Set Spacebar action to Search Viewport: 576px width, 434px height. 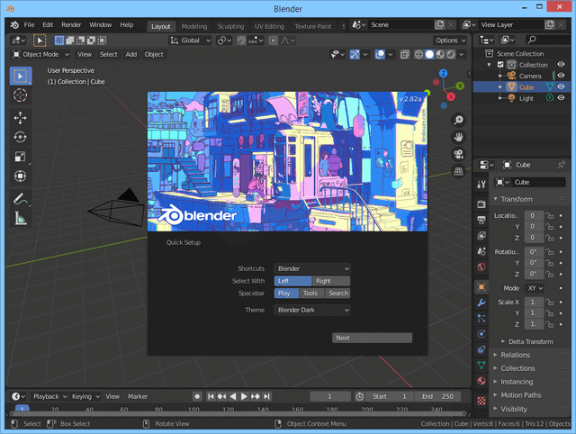coord(337,294)
